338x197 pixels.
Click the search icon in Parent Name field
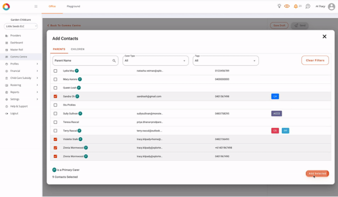(x=114, y=61)
